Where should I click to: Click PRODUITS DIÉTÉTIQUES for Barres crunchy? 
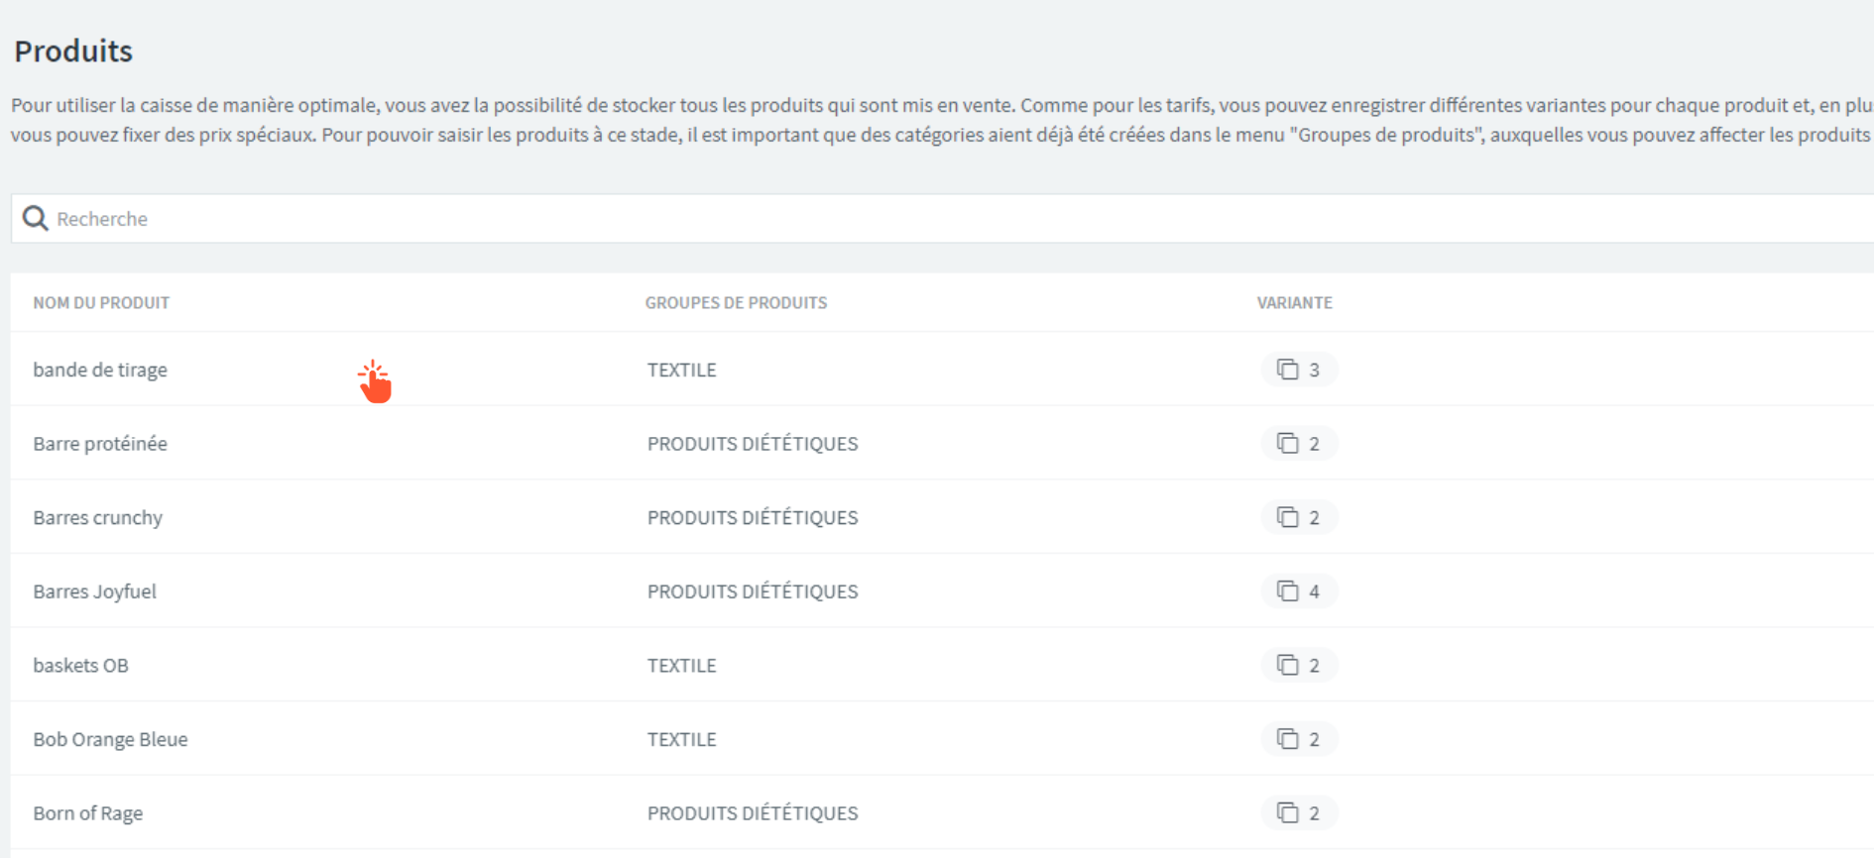click(753, 517)
